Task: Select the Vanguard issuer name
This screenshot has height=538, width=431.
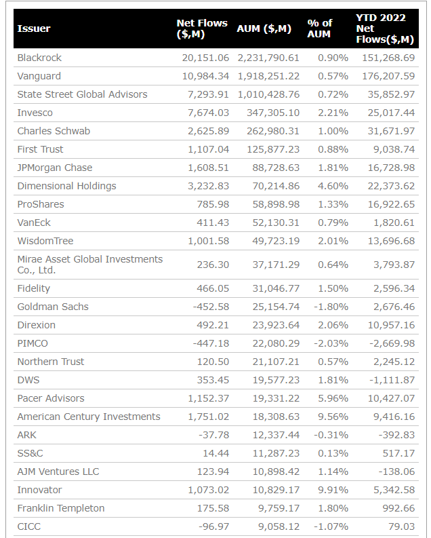Action: pyautogui.click(x=39, y=76)
